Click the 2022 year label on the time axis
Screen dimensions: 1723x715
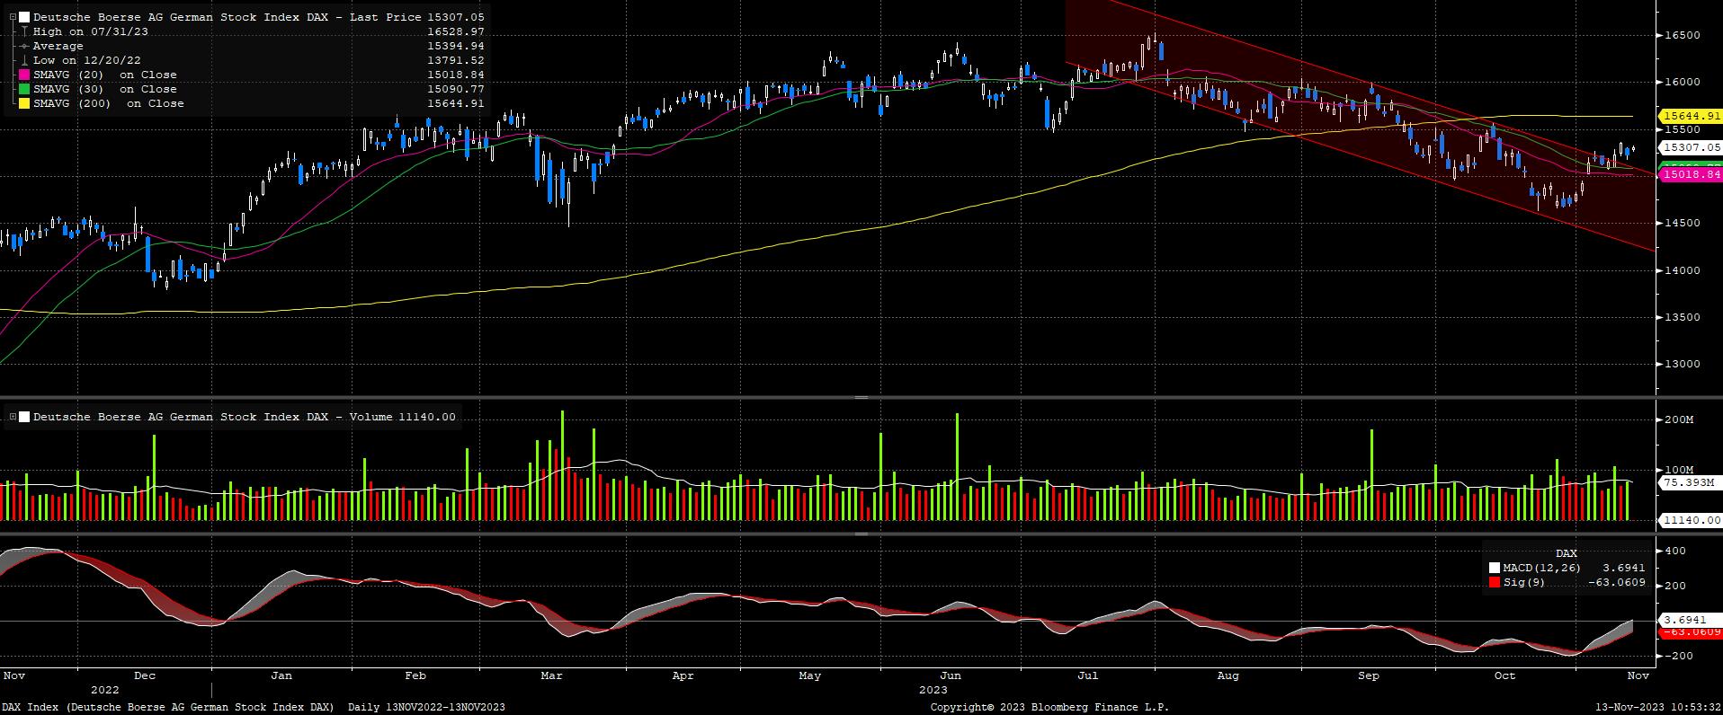tap(104, 690)
